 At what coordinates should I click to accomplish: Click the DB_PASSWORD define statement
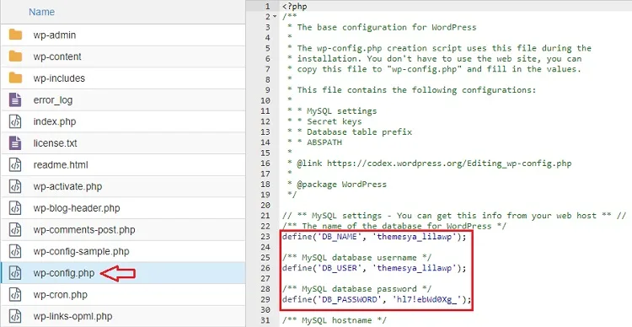tap(377, 300)
